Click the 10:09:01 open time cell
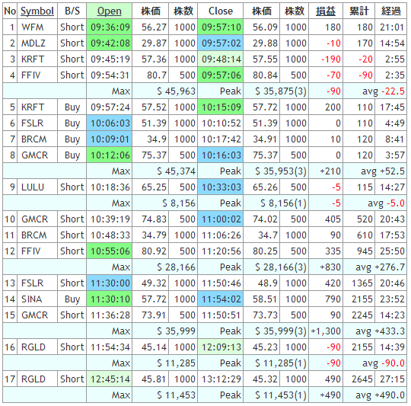This screenshot has height=406, width=411. pyautogui.click(x=110, y=139)
